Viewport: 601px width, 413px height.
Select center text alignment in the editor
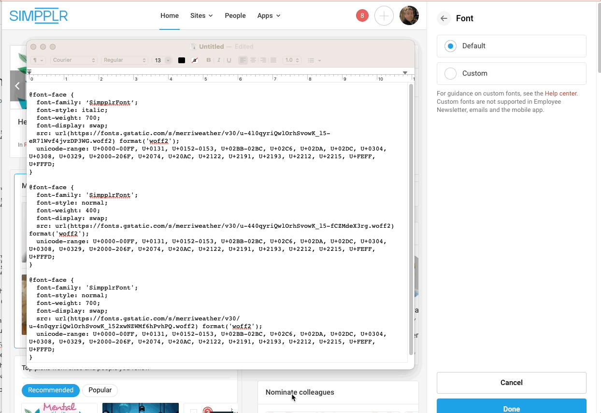tap(253, 60)
